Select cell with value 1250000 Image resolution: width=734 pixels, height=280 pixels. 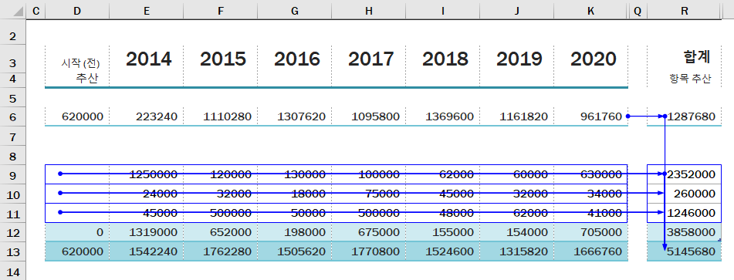tap(147, 175)
